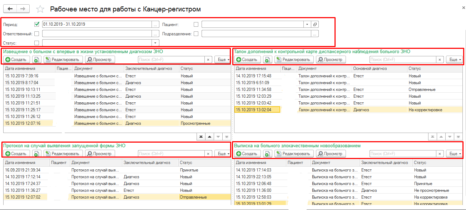The image size is (466, 210).
Task: Clear the search field in the Выписка panel
Action: click(x=440, y=154)
